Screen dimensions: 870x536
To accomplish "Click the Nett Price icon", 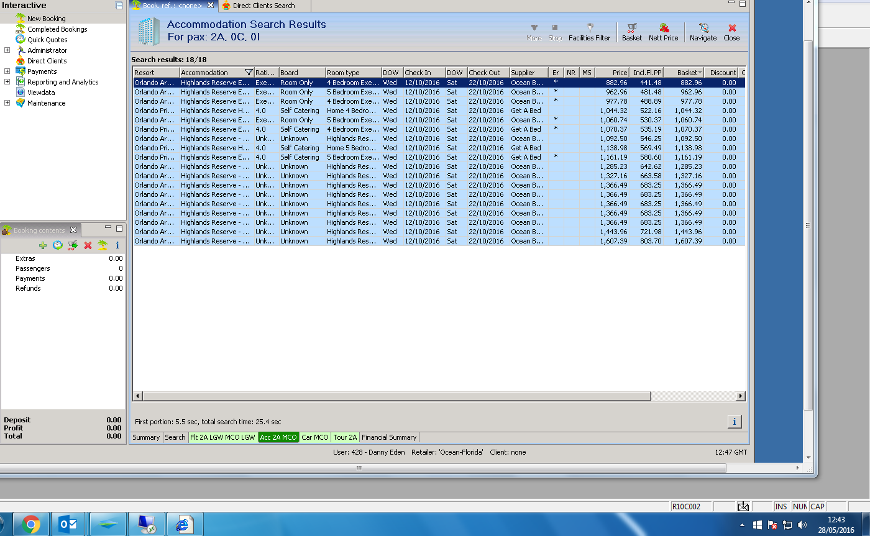I will point(664,28).
